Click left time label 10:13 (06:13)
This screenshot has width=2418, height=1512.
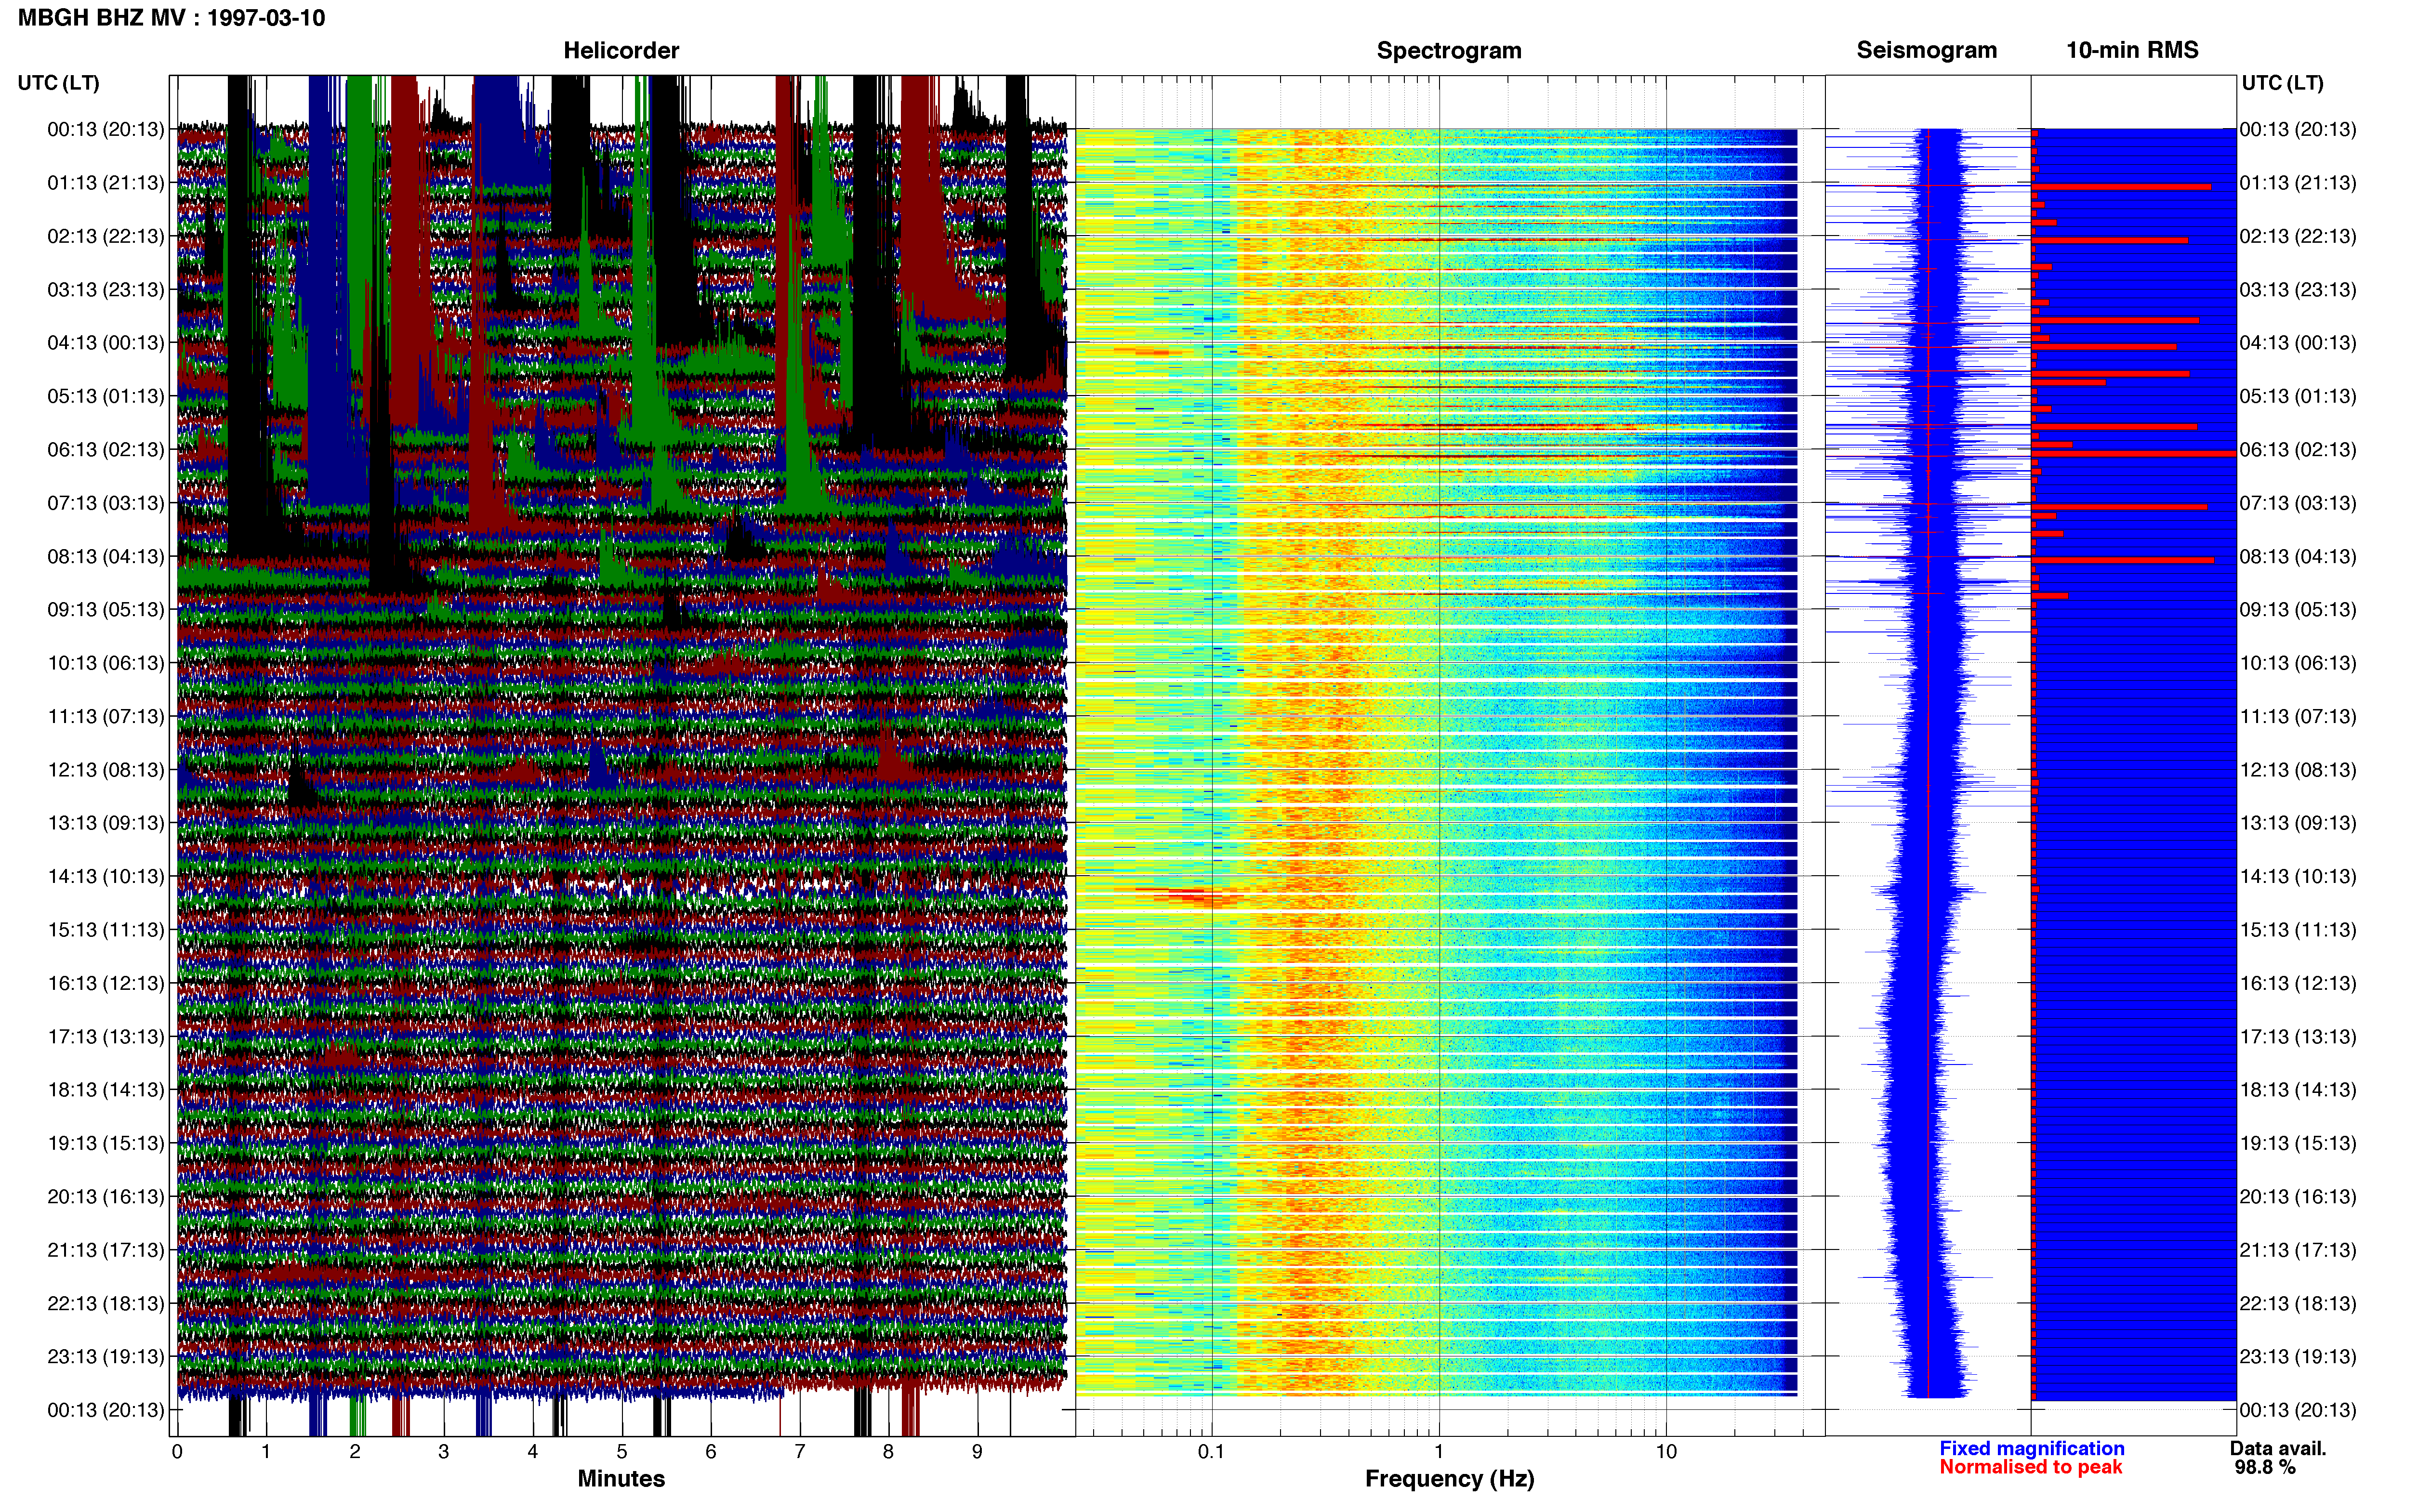coord(106,663)
